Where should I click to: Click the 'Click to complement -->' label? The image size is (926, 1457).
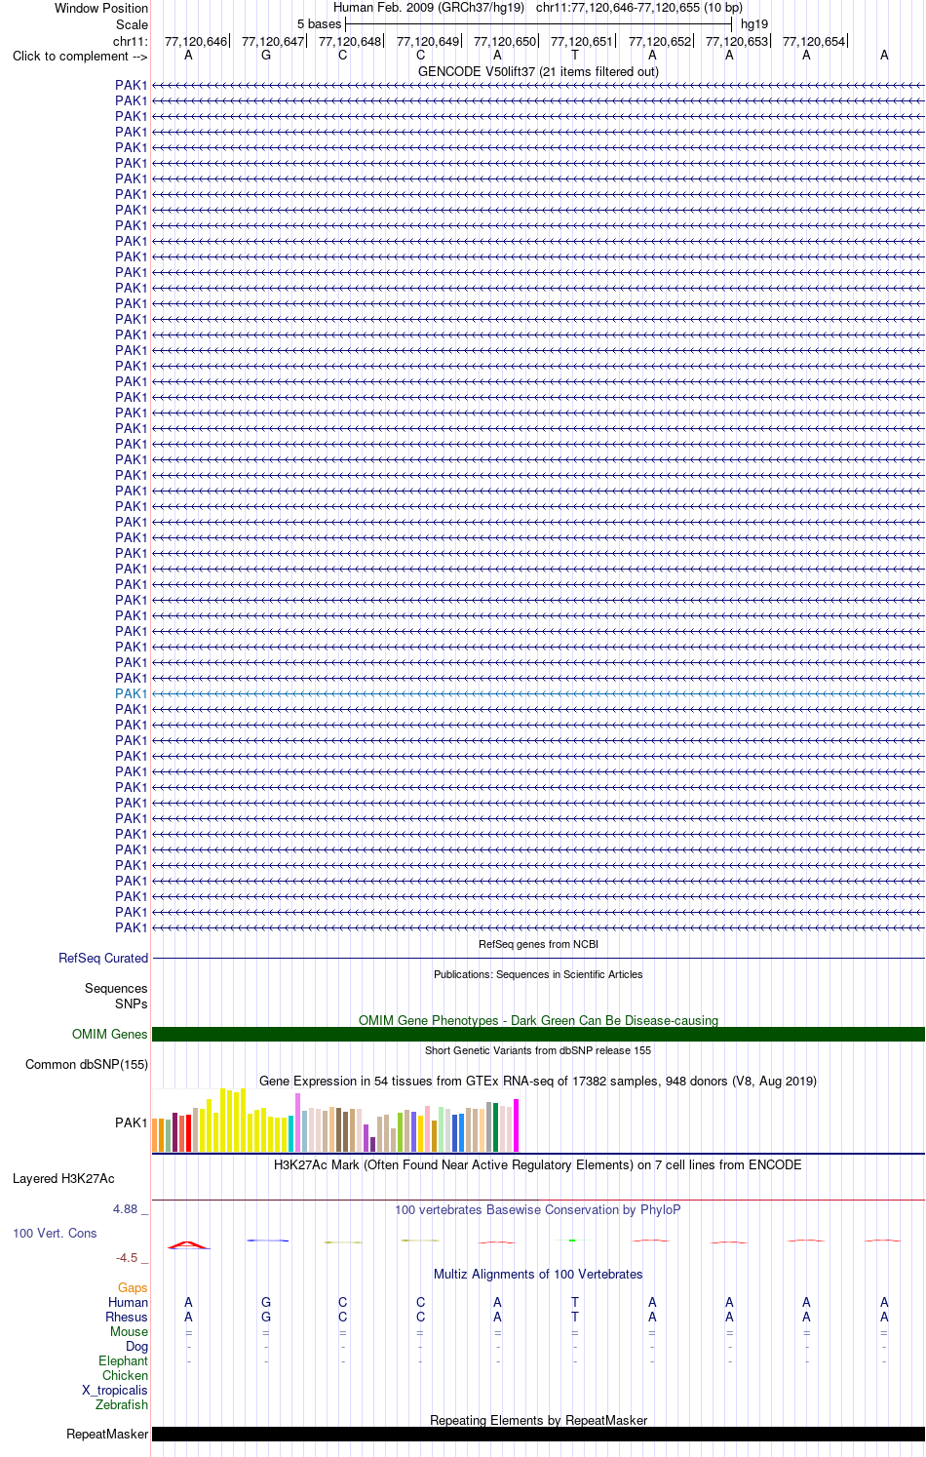coord(80,56)
